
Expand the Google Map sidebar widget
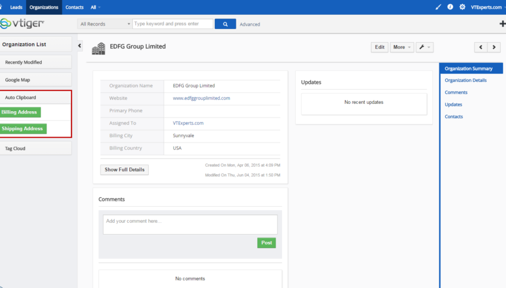pos(36,80)
